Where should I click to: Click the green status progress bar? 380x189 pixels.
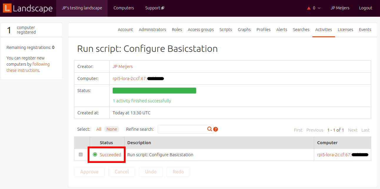tap(154, 91)
